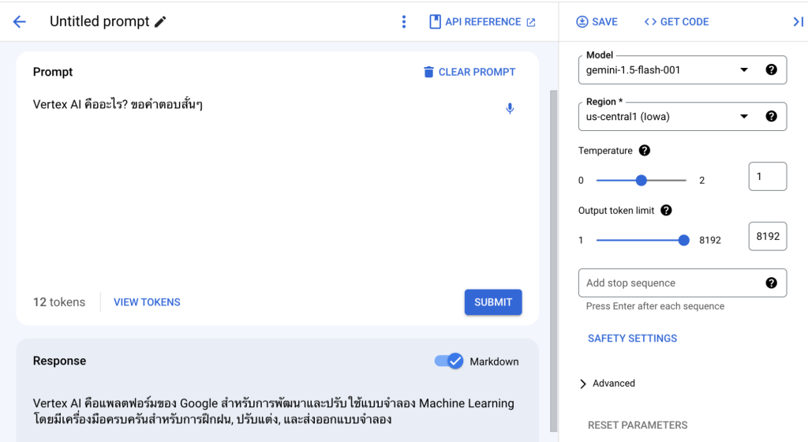Open Safety Settings

click(632, 339)
